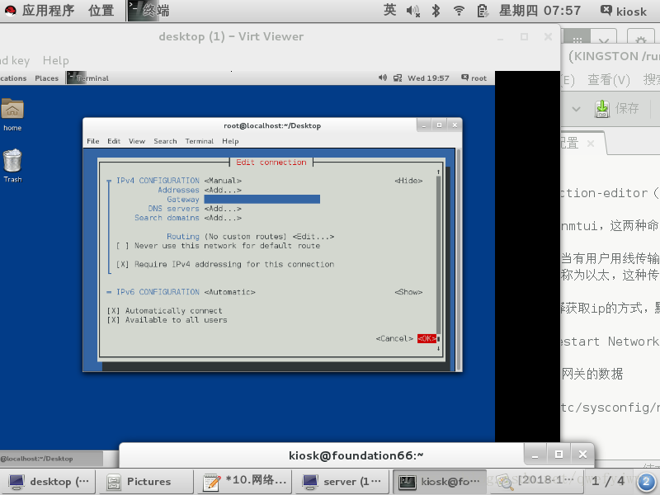
Task: Open the Terminal menu in terminal menubar
Action: 199,141
